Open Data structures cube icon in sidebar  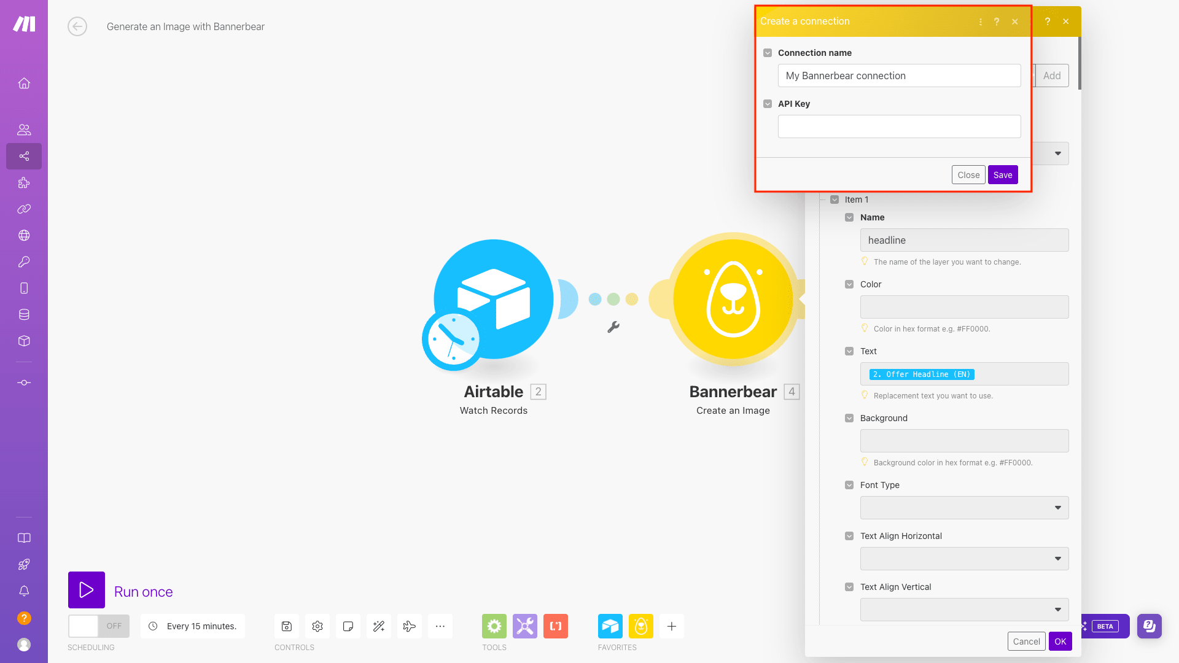click(24, 341)
